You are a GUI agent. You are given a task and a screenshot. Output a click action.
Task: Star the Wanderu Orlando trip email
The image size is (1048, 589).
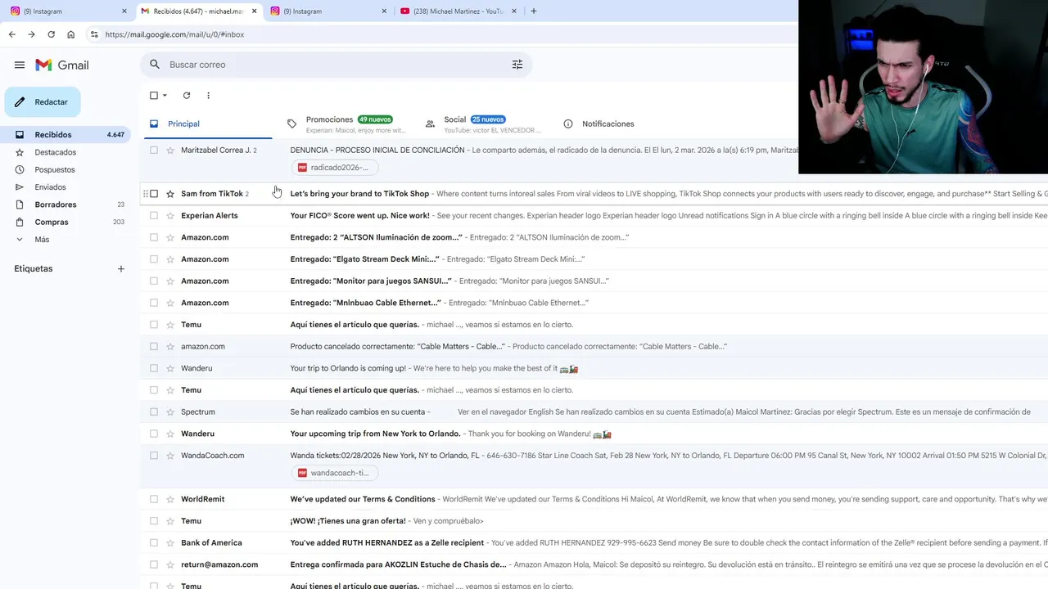(x=170, y=369)
